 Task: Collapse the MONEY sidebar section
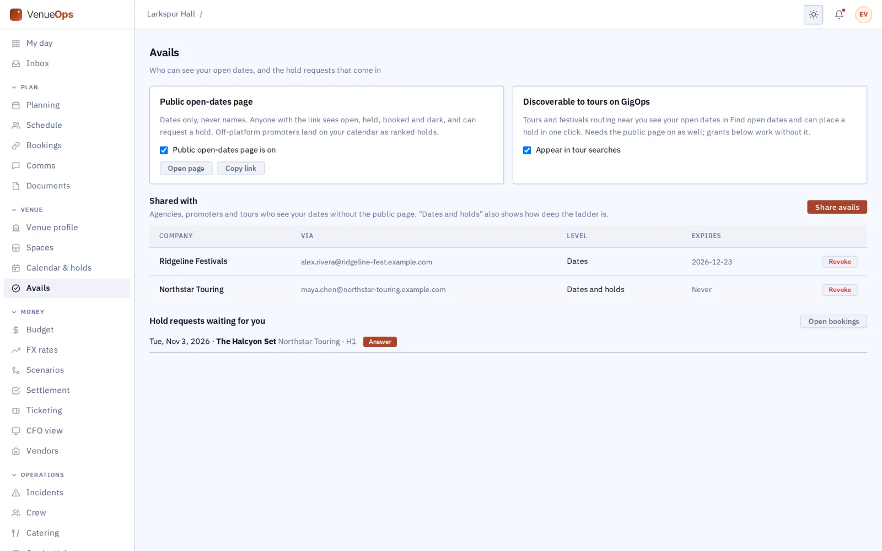click(x=28, y=312)
